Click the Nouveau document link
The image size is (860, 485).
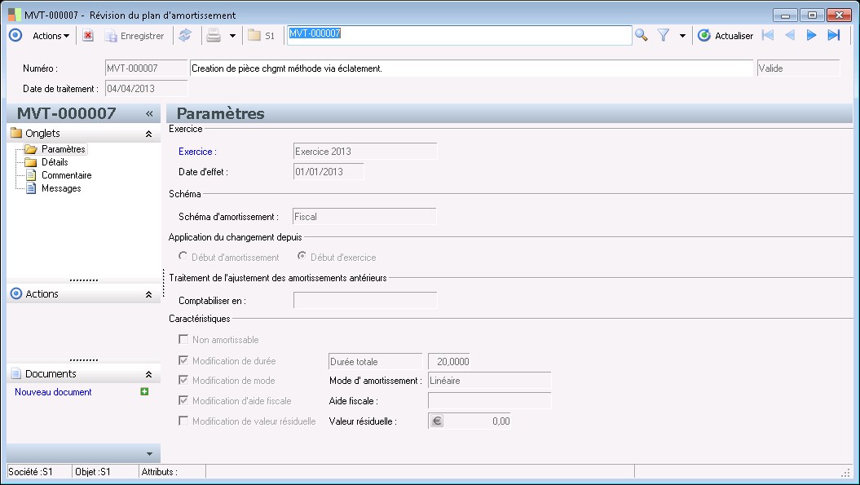(x=53, y=392)
